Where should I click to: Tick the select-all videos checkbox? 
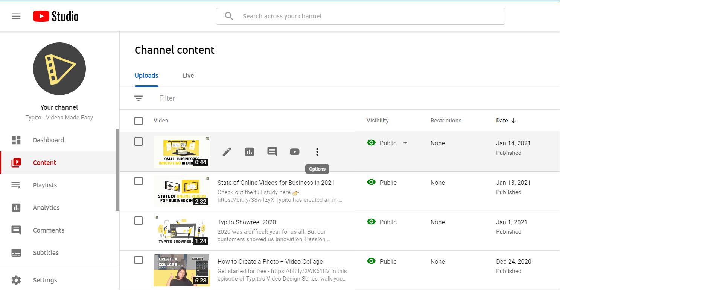(139, 121)
